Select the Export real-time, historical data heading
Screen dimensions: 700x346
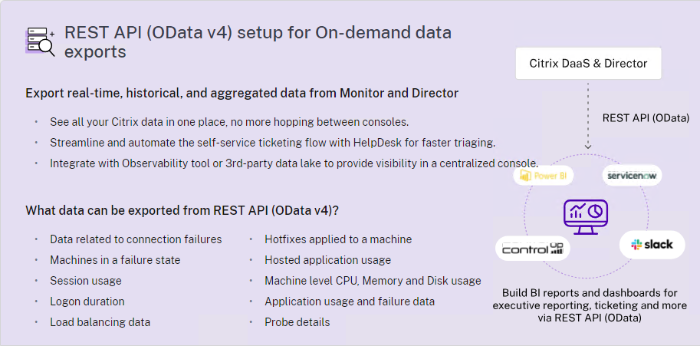pos(242,94)
